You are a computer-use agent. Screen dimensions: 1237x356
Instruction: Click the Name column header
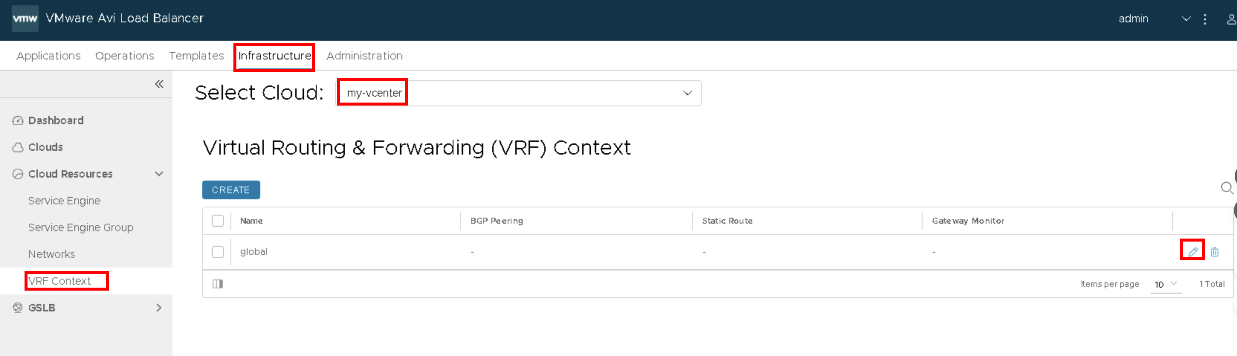[x=251, y=221]
